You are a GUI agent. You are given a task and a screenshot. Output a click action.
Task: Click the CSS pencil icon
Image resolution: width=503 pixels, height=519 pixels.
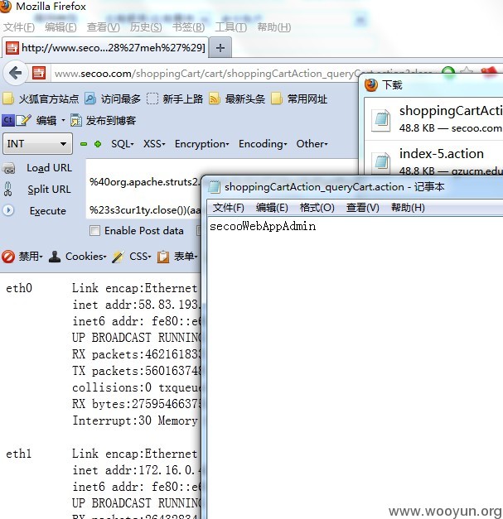[x=118, y=257]
